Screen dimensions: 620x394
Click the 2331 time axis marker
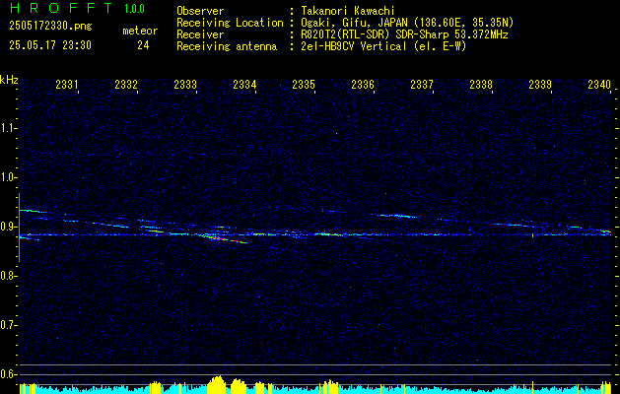coord(66,84)
